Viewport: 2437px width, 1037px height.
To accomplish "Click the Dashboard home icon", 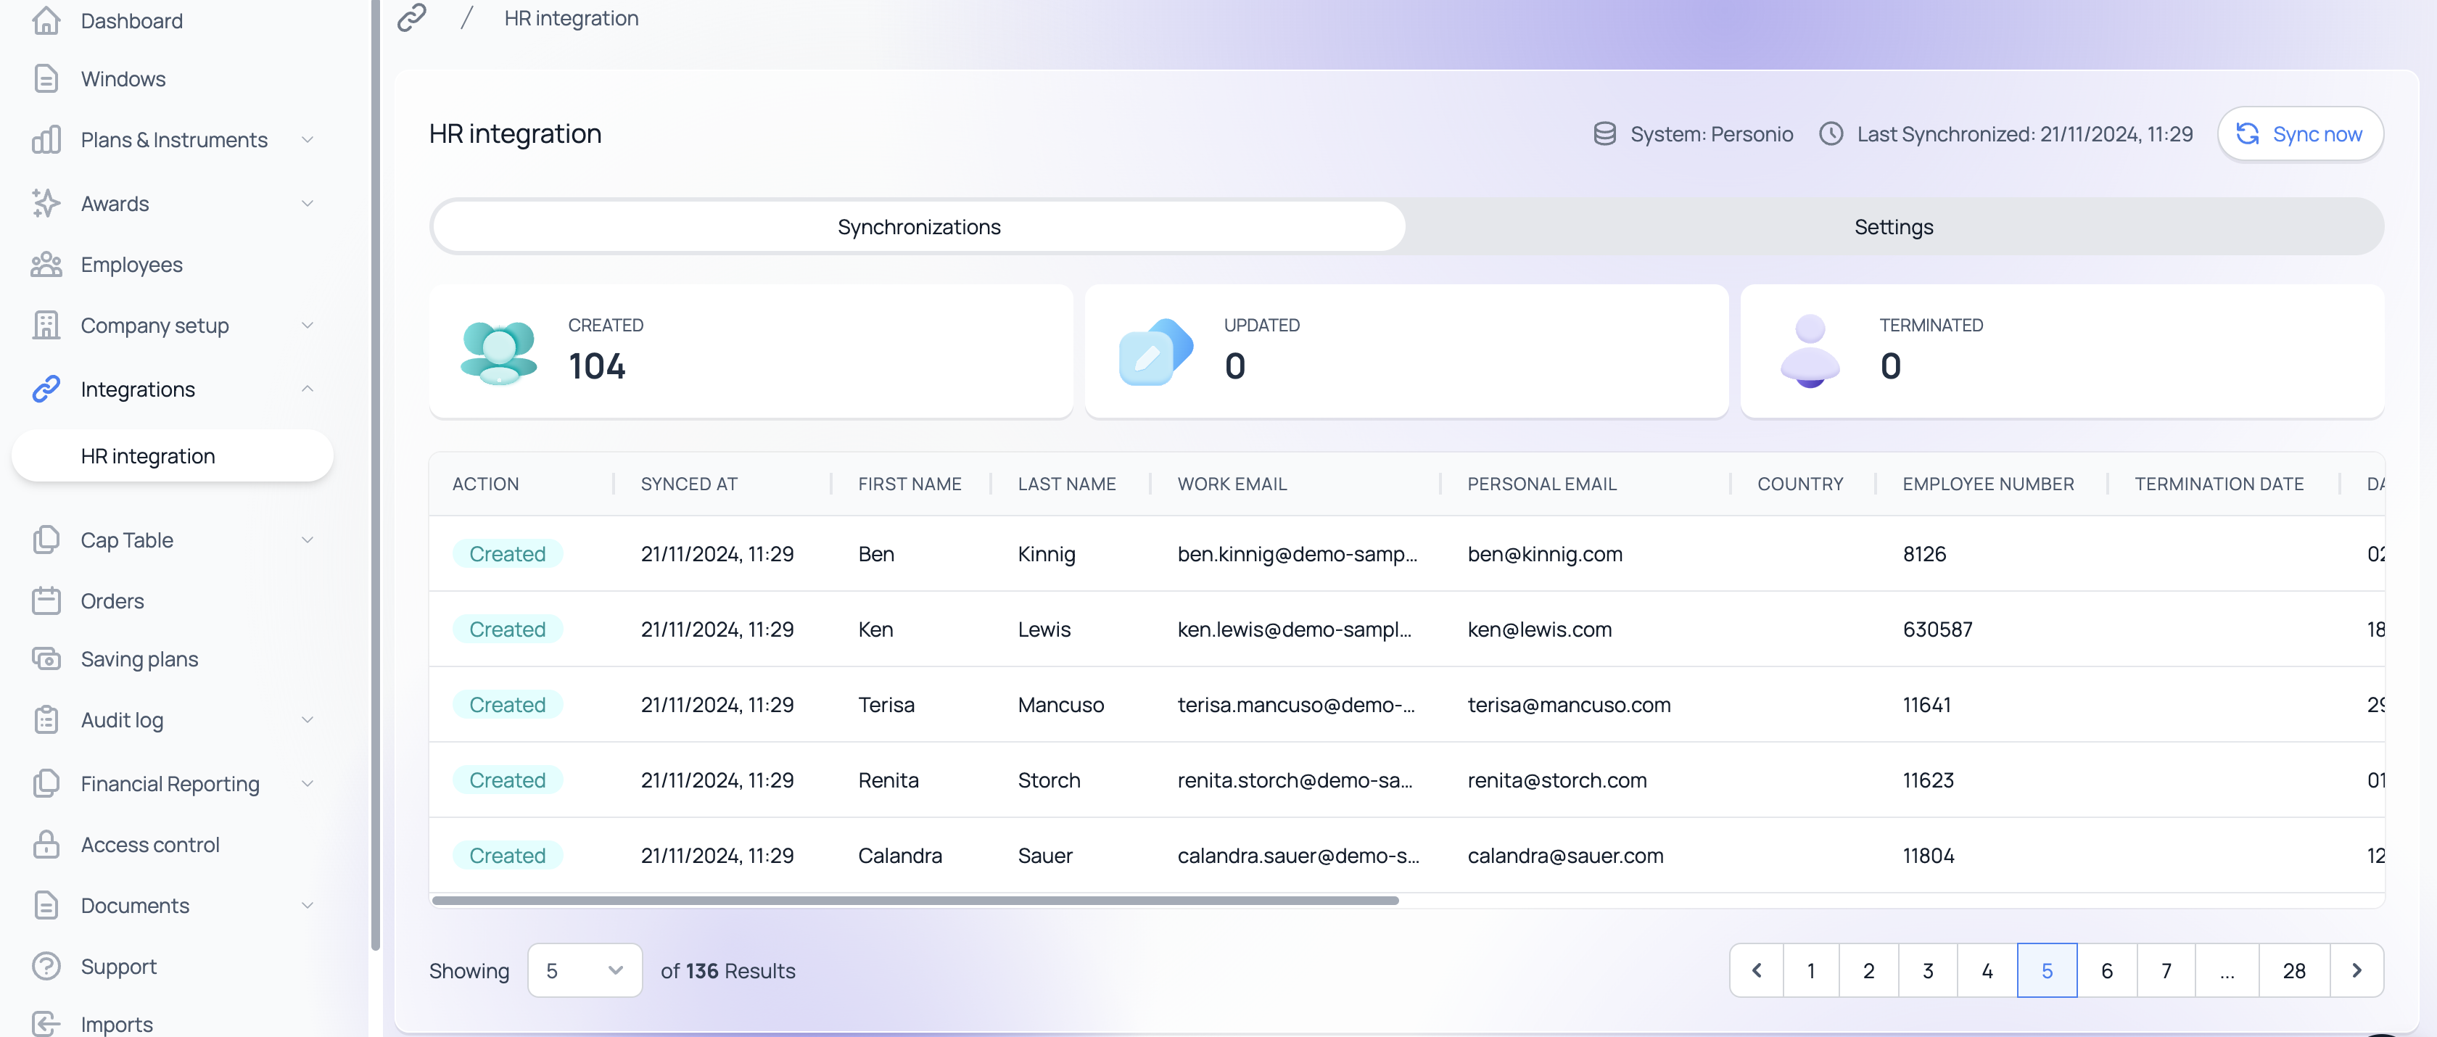I will pyautogui.click(x=46, y=20).
